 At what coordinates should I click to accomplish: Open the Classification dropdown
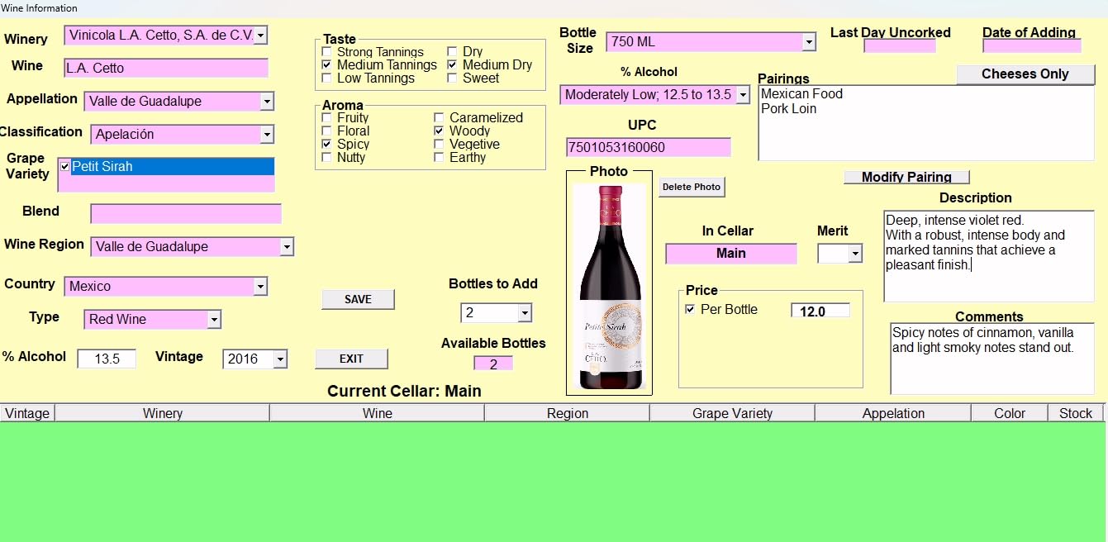tap(267, 135)
